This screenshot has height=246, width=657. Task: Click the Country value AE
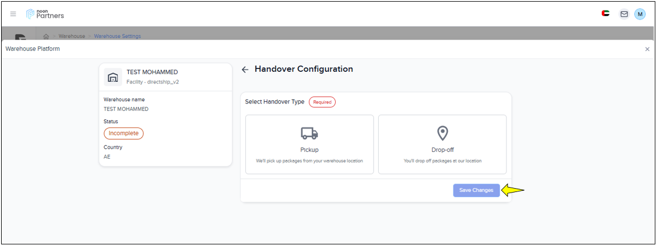[x=107, y=157]
